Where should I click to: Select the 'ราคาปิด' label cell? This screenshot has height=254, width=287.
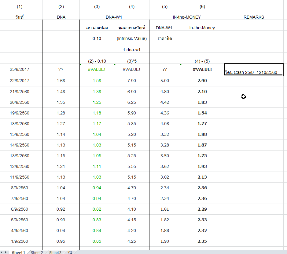165,36
